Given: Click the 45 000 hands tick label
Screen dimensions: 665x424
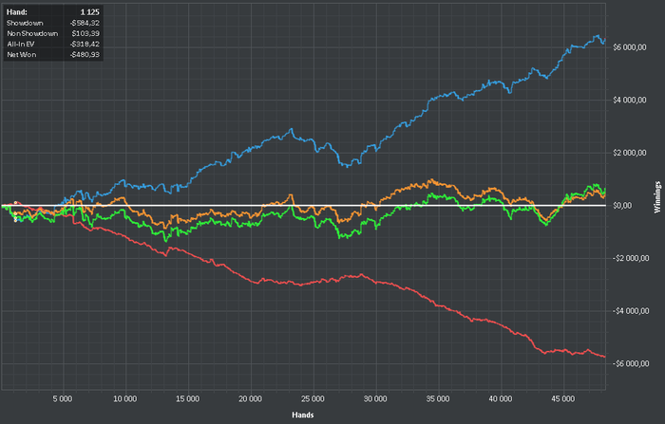Looking at the screenshot, I should pyautogui.click(x=562, y=399).
